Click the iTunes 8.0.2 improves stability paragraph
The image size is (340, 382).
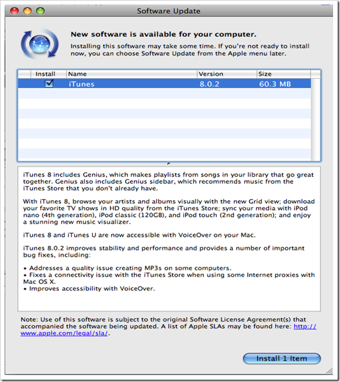(x=164, y=252)
